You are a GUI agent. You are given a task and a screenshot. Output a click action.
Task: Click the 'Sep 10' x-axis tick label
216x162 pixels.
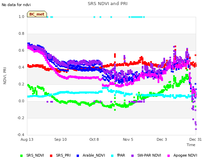tap(60, 139)
